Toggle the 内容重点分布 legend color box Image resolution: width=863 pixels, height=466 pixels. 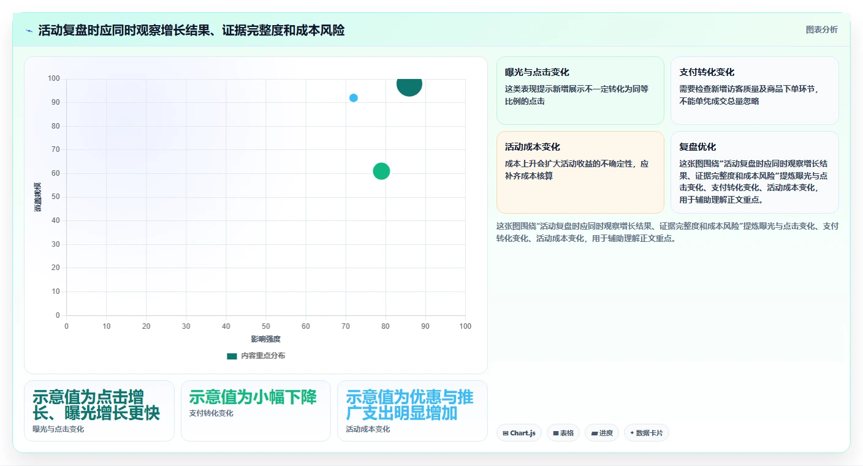(232, 356)
